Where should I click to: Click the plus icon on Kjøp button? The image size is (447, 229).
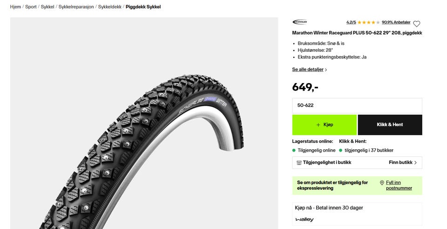pos(318,125)
